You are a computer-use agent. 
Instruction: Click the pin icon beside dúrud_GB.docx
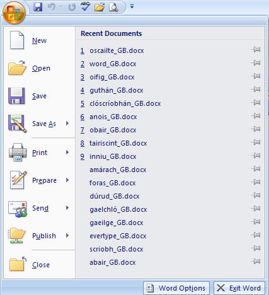pyautogui.click(x=256, y=195)
